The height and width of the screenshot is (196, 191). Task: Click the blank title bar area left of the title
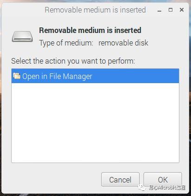[23, 10]
